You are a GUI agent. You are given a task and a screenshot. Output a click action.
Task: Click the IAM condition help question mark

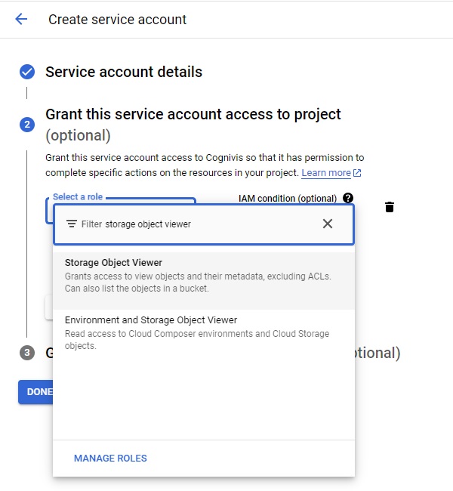pos(347,198)
